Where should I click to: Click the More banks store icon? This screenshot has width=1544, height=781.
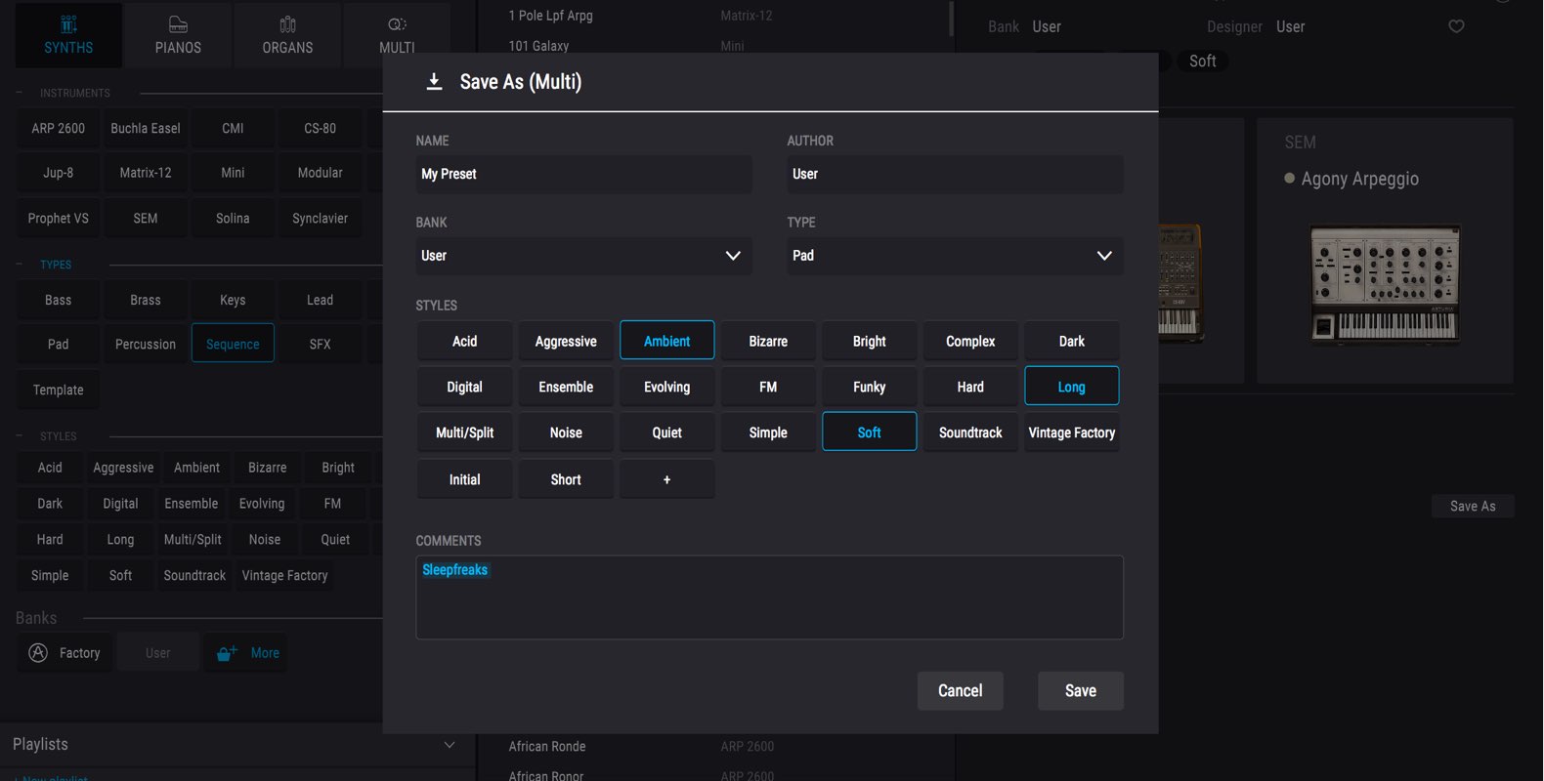click(227, 653)
